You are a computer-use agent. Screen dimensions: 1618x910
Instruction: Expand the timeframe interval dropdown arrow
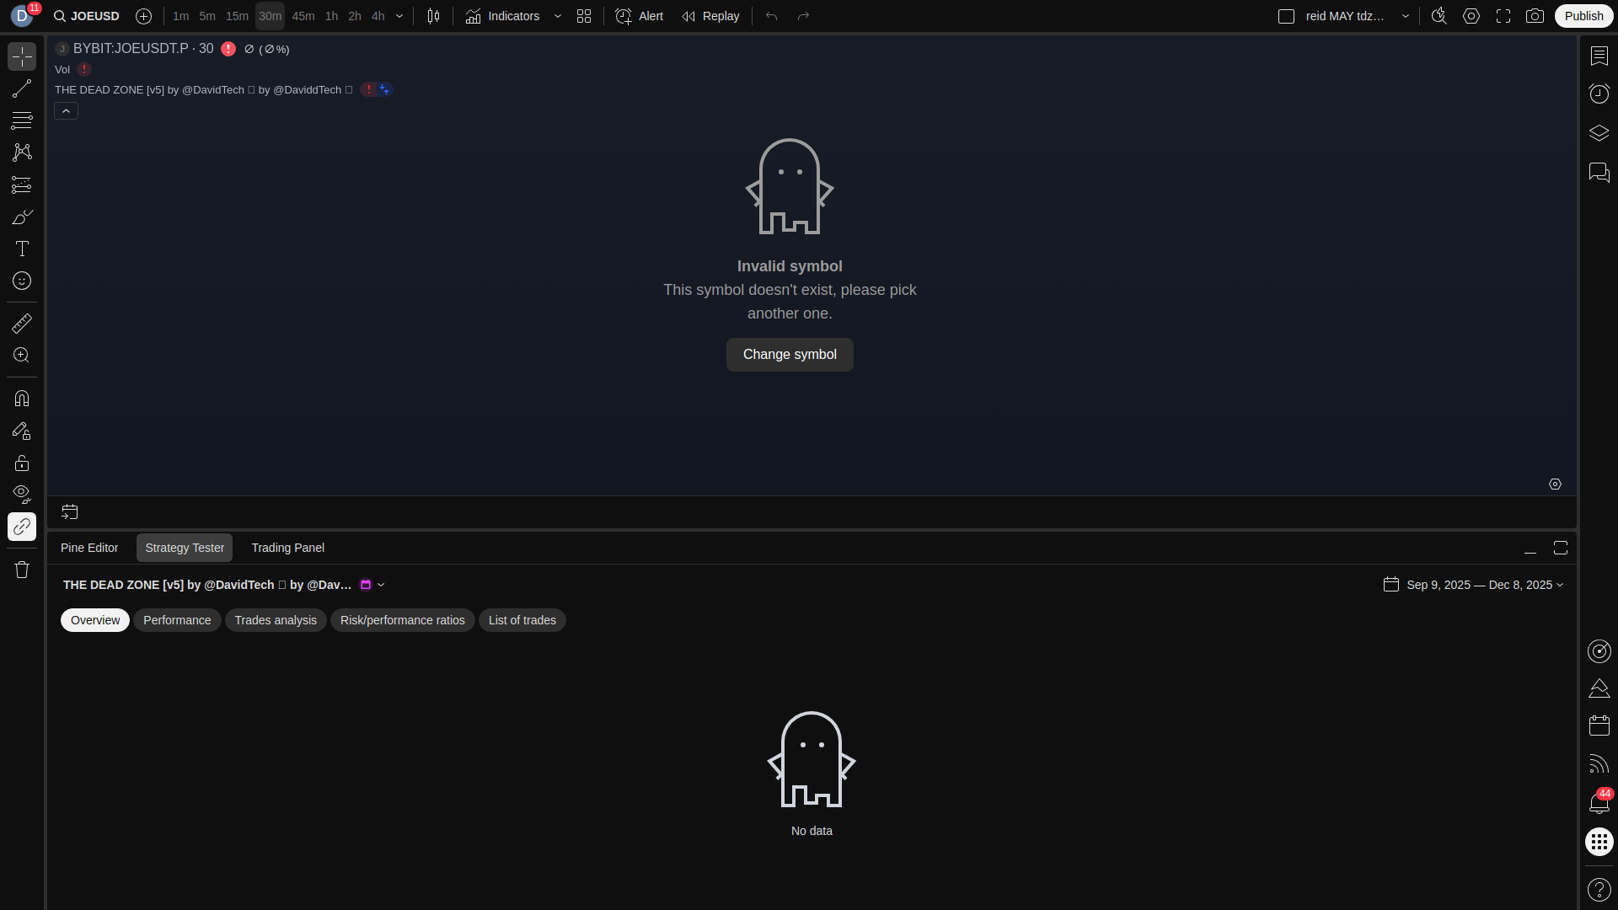pos(399,16)
